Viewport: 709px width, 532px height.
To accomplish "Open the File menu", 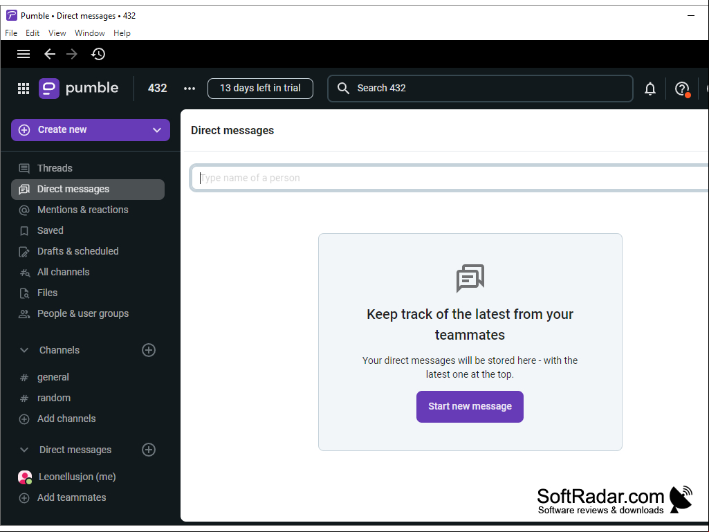I will pos(11,33).
